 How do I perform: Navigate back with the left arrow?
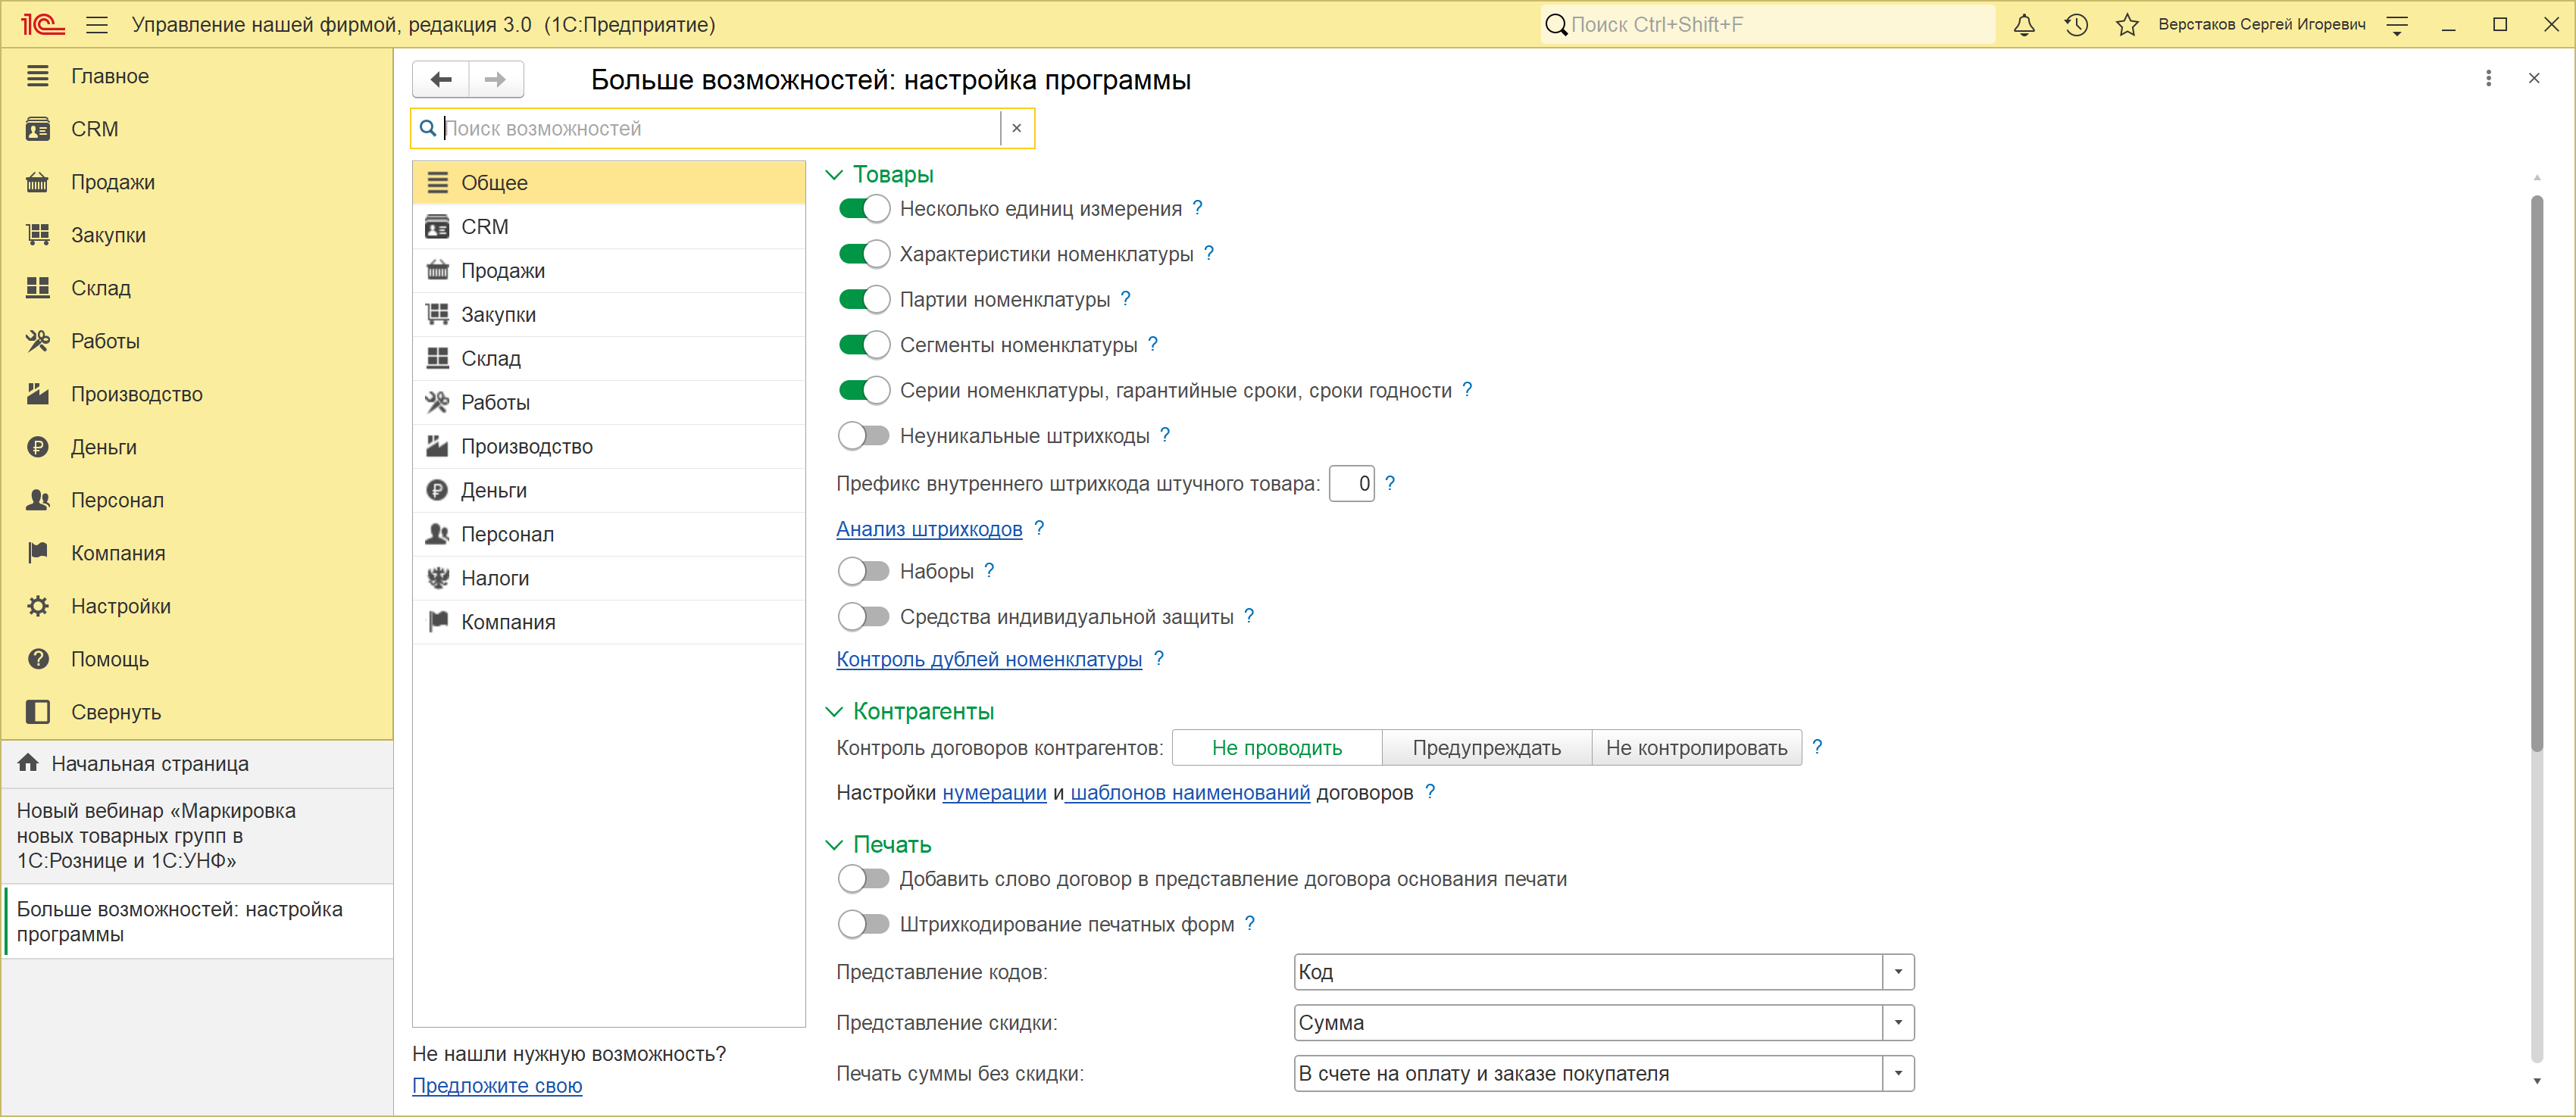coord(441,80)
